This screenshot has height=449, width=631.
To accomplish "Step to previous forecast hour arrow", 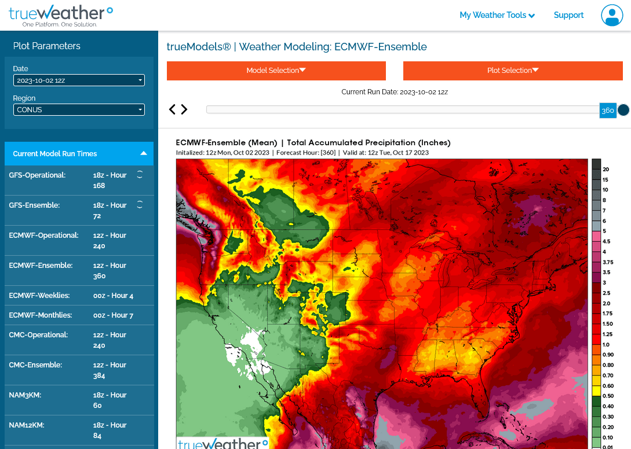I will [172, 109].
